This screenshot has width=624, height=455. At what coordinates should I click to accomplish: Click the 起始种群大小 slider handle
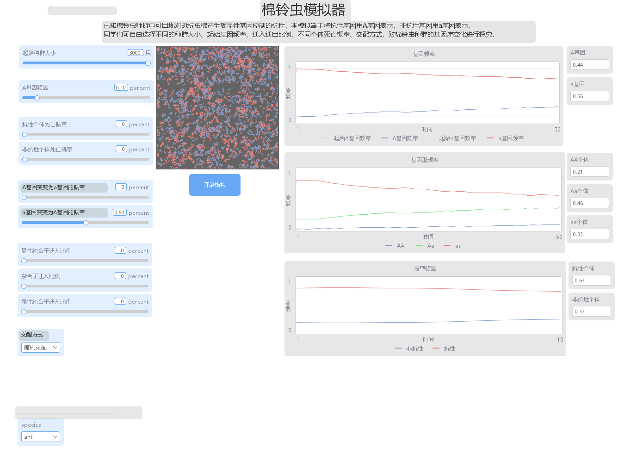coord(148,63)
